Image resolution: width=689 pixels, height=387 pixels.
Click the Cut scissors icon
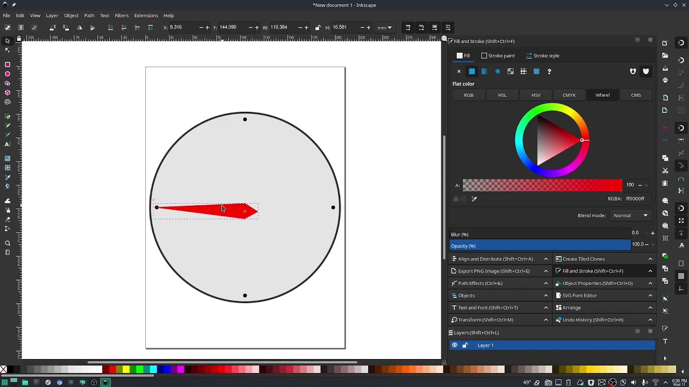tap(665, 170)
